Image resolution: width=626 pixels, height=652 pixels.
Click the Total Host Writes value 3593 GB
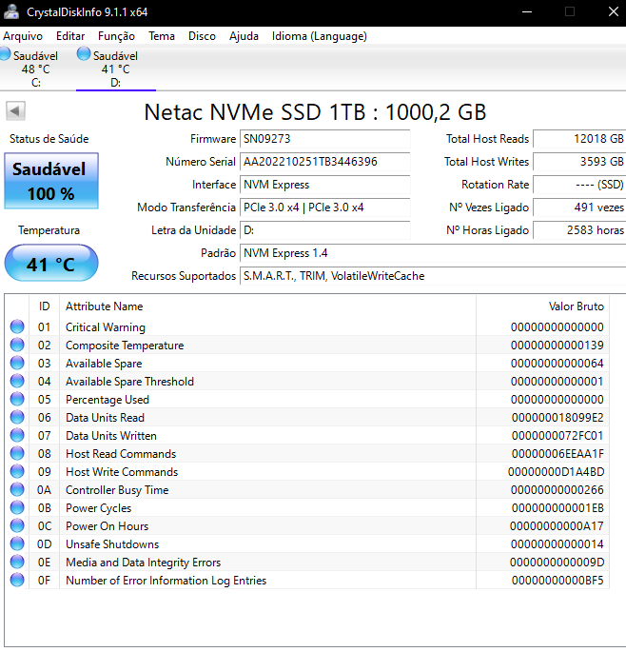click(579, 162)
